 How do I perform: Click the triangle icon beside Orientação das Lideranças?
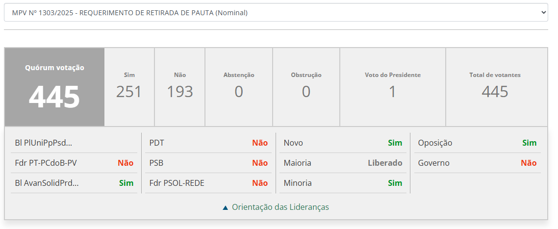(x=225, y=207)
